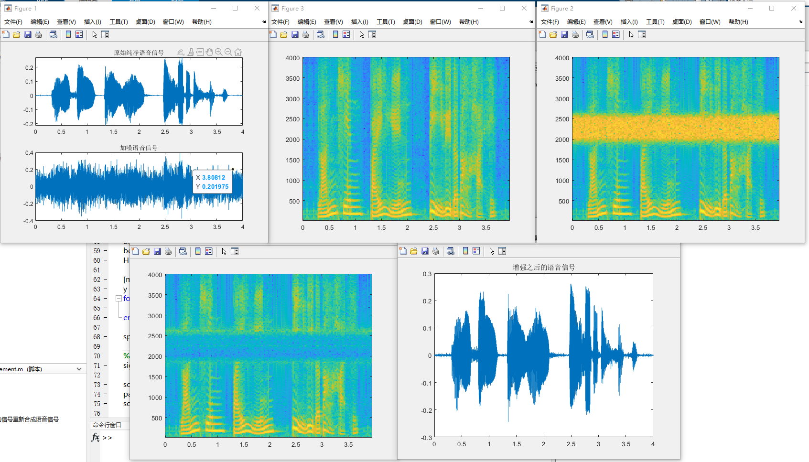Open Property Inspector in Figure 3
This screenshot has width=809, height=462.
pyautogui.click(x=372, y=34)
